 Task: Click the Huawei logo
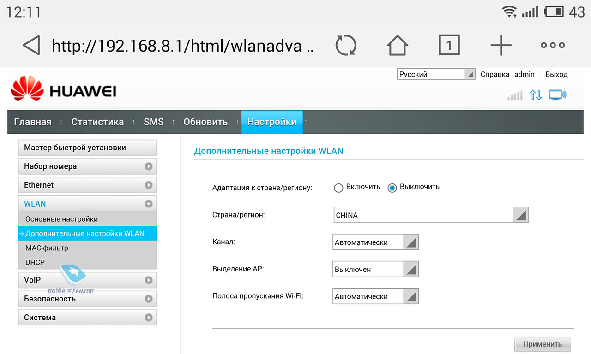(63, 89)
